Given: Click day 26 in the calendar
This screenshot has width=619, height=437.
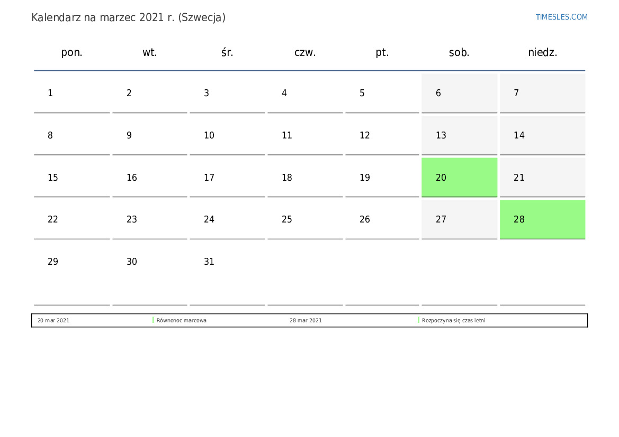Looking at the screenshot, I should (x=382, y=219).
